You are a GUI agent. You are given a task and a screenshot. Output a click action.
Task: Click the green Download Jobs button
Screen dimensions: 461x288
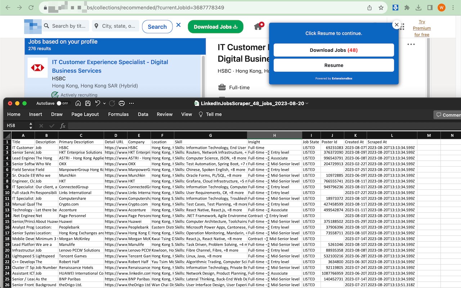click(216, 27)
